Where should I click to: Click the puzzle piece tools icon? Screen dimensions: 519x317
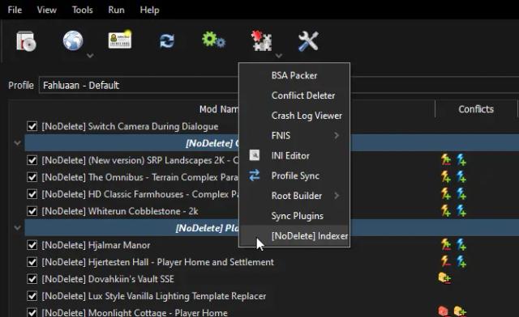click(261, 41)
